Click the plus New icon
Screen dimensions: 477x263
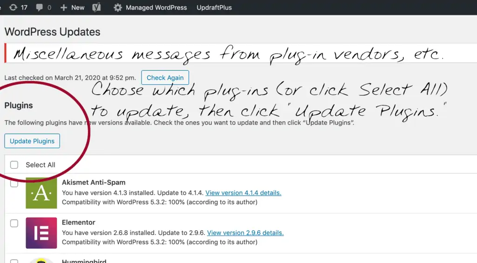click(x=63, y=7)
